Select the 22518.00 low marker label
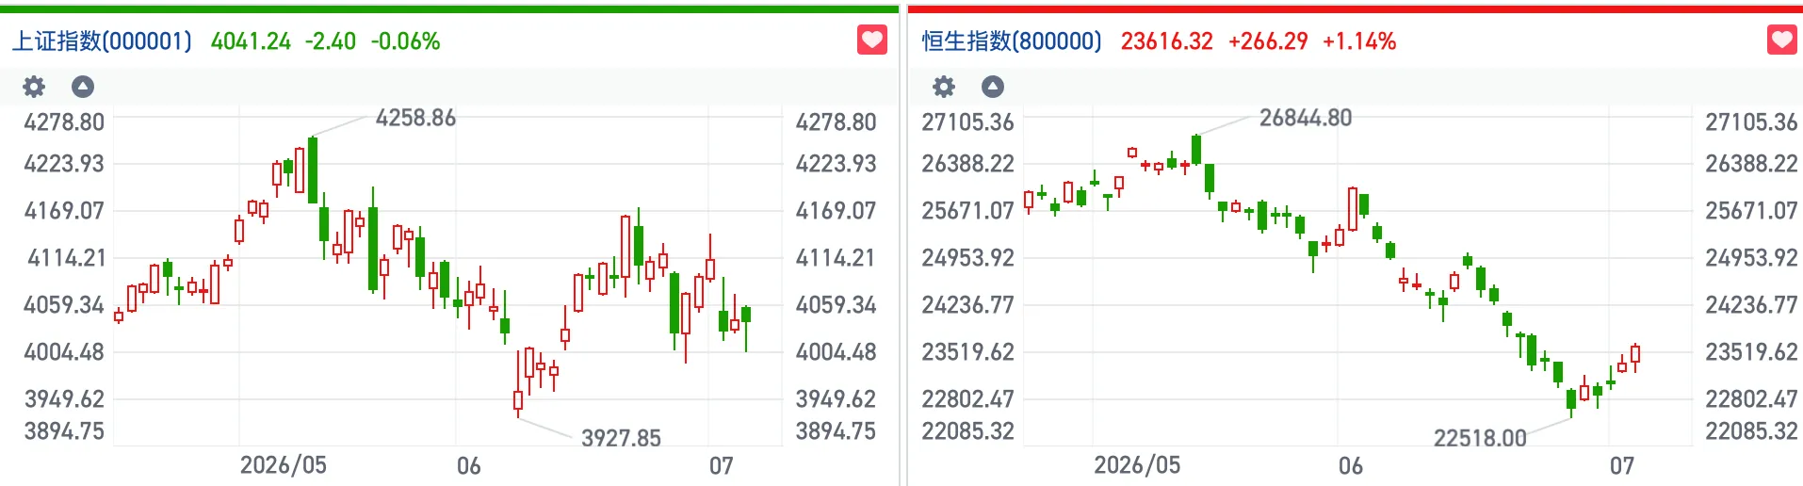Image resolution: width=1803 pixels, height=486 pixels. point(1480,438)
